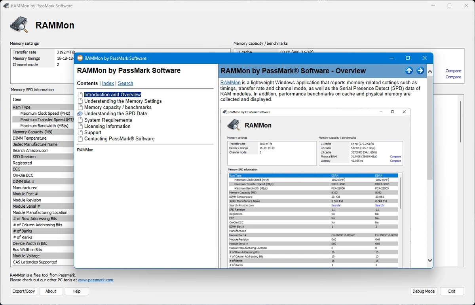
Task: Switch to the Index tab in help
Action: point(108,83)
